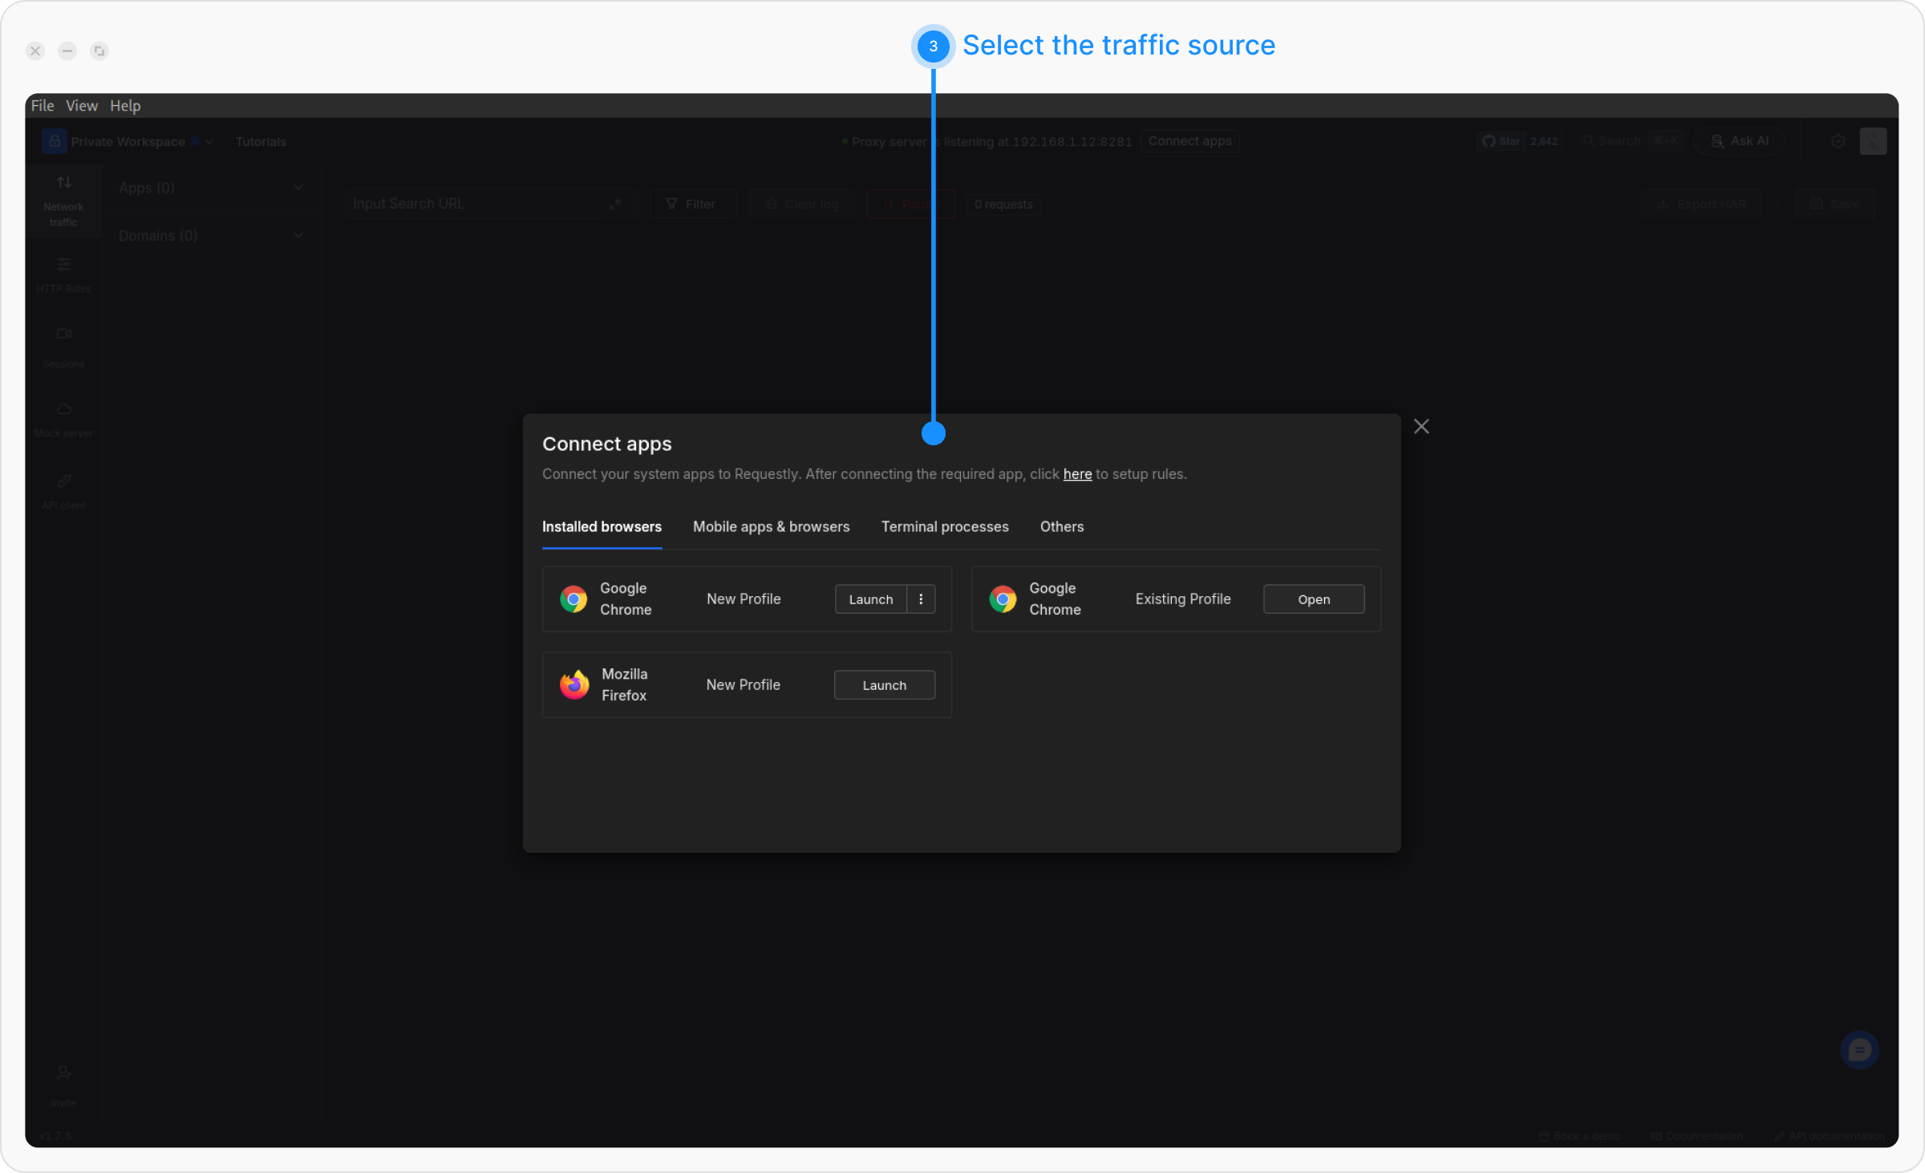This screenshot has height=1173, width=1925.
Task: Open the settings gear icon
Action: 1838,141
